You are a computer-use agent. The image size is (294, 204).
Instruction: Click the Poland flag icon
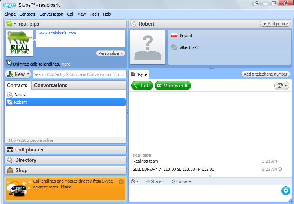174,36
